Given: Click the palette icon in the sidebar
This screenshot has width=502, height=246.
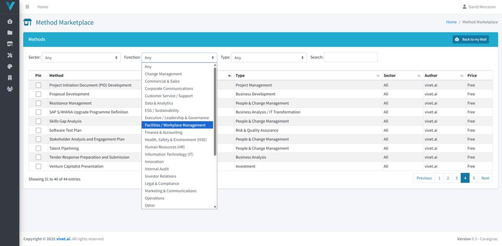Looking at the screenshot, I should click(x=10, y=67).
